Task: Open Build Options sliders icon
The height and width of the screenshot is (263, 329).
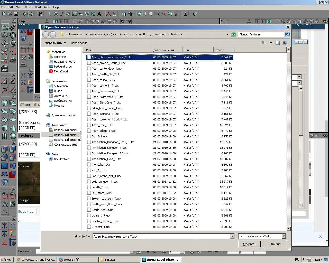Action: tap(176, 14)
